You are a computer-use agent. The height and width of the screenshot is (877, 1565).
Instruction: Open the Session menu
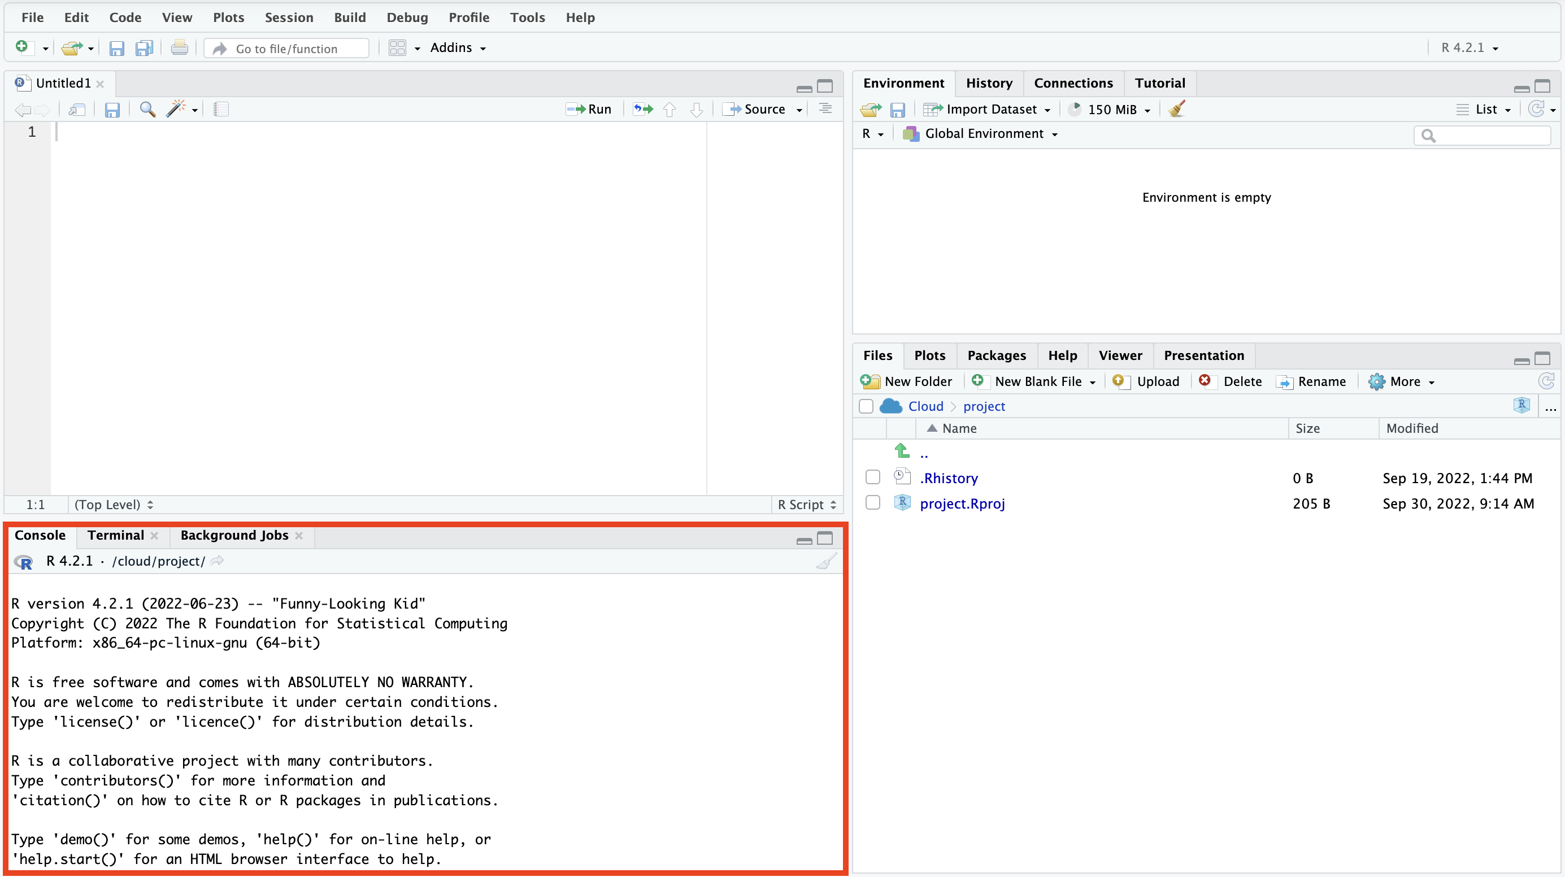[289, 18]
